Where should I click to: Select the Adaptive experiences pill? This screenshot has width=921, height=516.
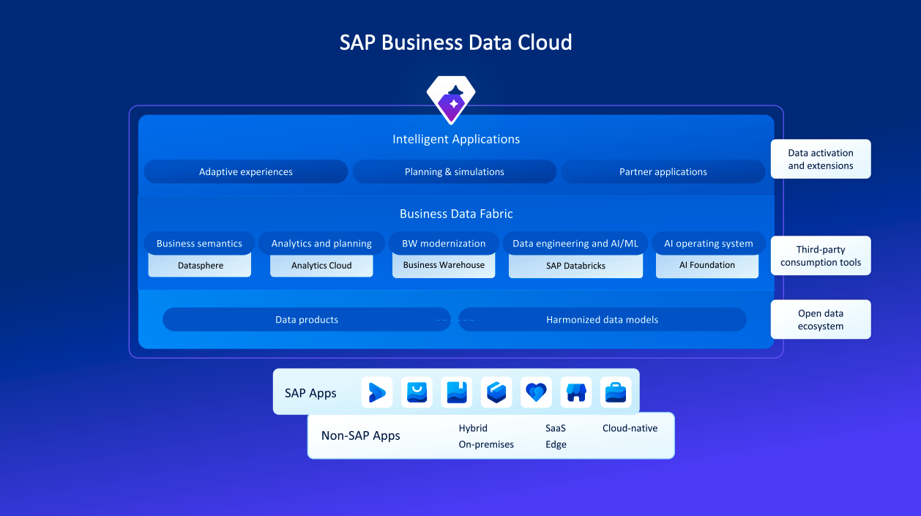tap(246, 172)
